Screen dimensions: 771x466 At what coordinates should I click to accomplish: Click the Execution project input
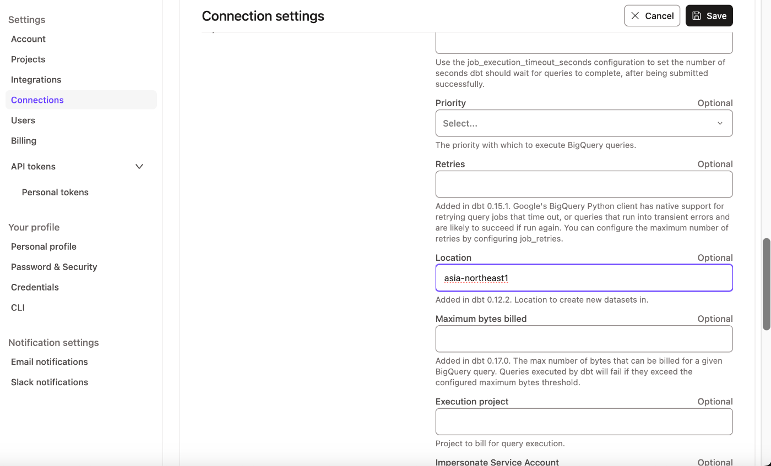pos(584,421)
